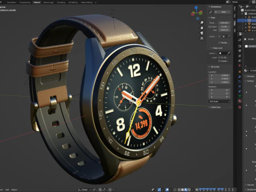The height and width of the screenshot is (192, 256).
Task: Switch to the Scripting workspace tab
Action: [x=61, y=2]
